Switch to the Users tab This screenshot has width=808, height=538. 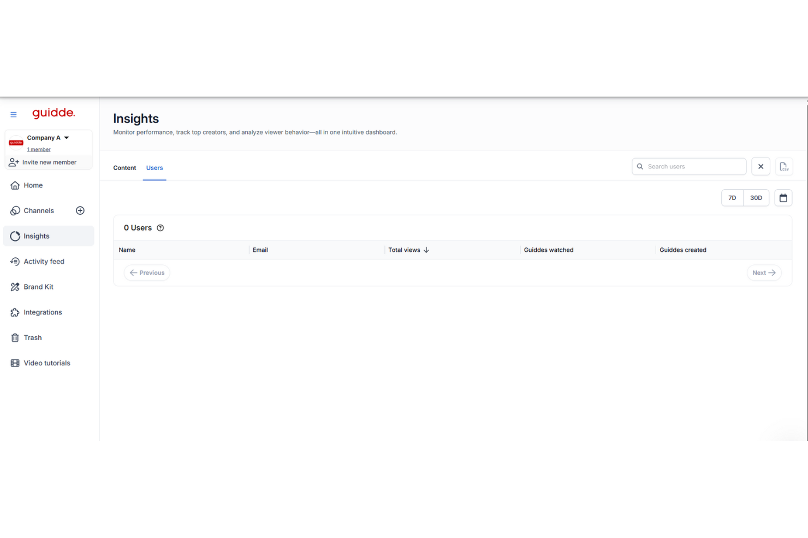tap(155, 168)
